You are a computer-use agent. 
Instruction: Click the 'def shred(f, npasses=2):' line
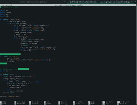pyautogui.click(x=10, y=20)
